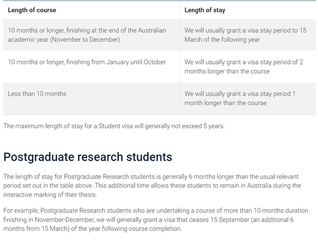Click the '1 month longer than the course' cell

click(x=248, y=99)
